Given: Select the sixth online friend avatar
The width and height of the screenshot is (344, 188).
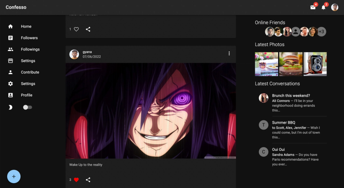Looking at the screenshot, I should (313, 32).
